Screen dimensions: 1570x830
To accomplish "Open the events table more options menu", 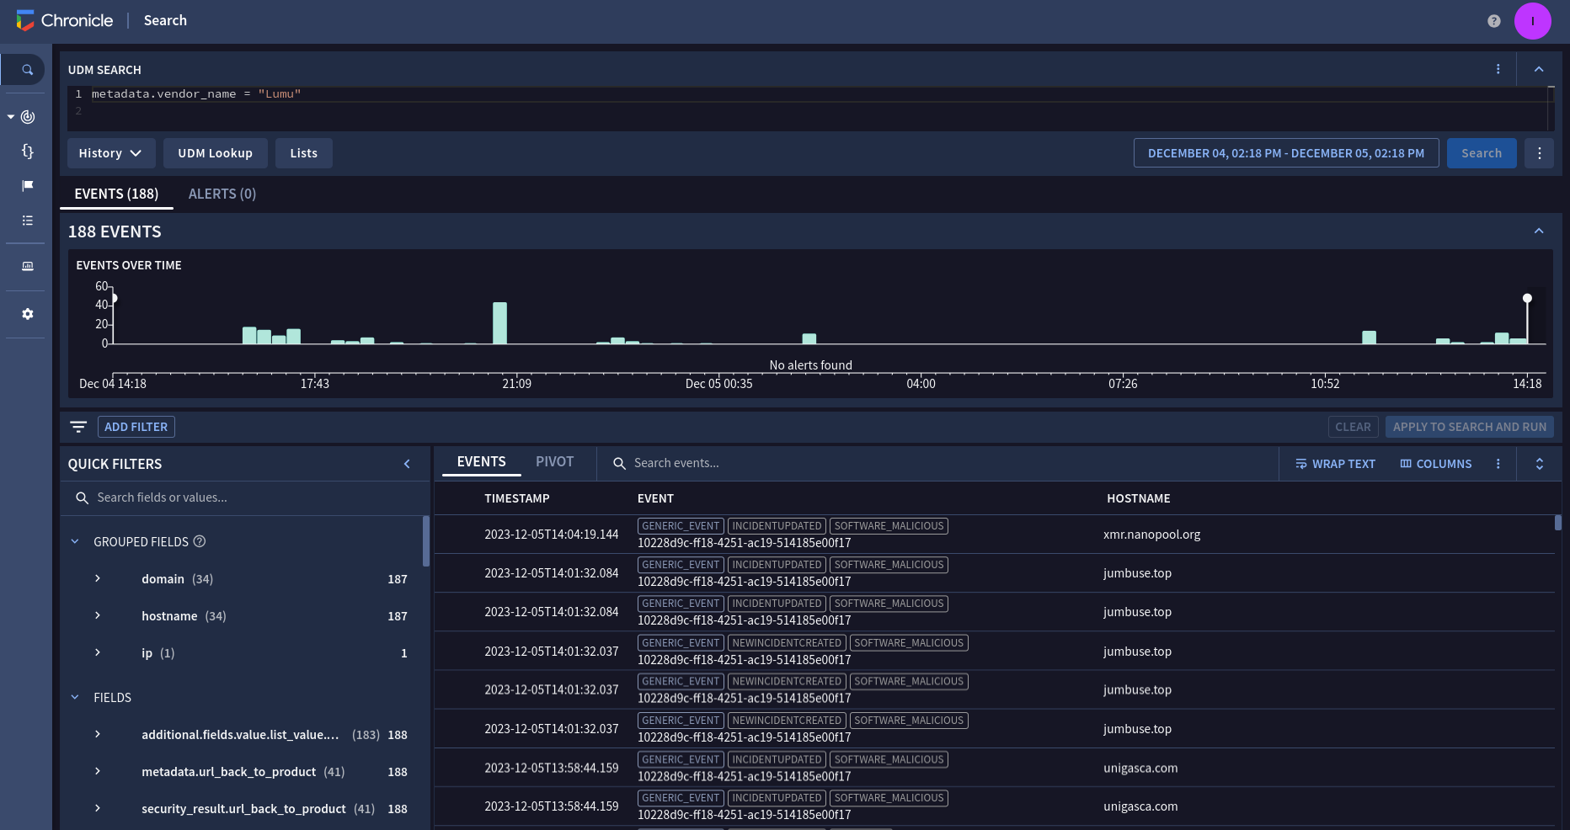I will (x=1498, y=464).
